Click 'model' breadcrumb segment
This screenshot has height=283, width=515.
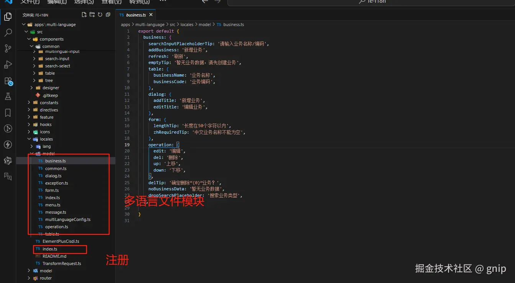pos(204,25)
